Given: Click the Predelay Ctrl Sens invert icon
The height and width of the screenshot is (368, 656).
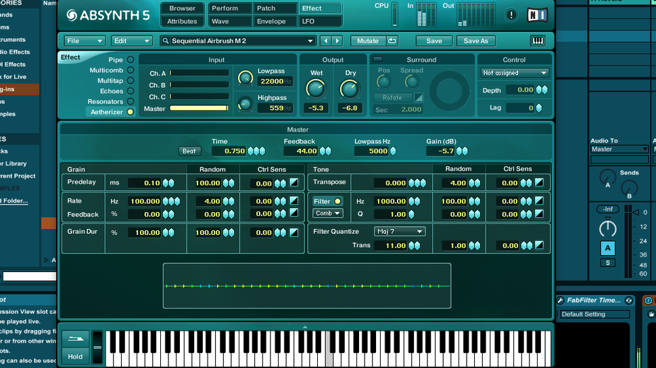Looking at the screenshot, I should pos(294,182).
